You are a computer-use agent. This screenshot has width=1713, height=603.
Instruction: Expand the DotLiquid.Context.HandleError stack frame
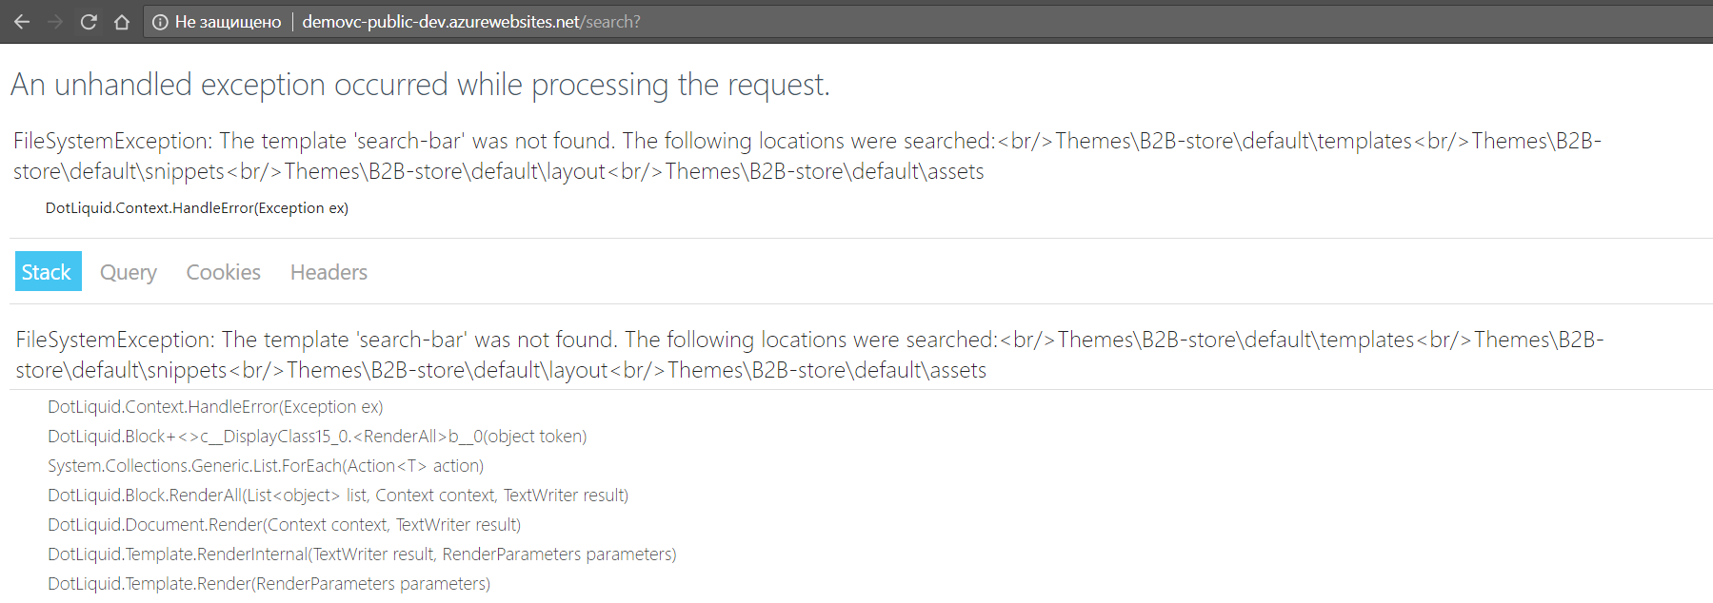pyautogui.click(x=215, y=406)
